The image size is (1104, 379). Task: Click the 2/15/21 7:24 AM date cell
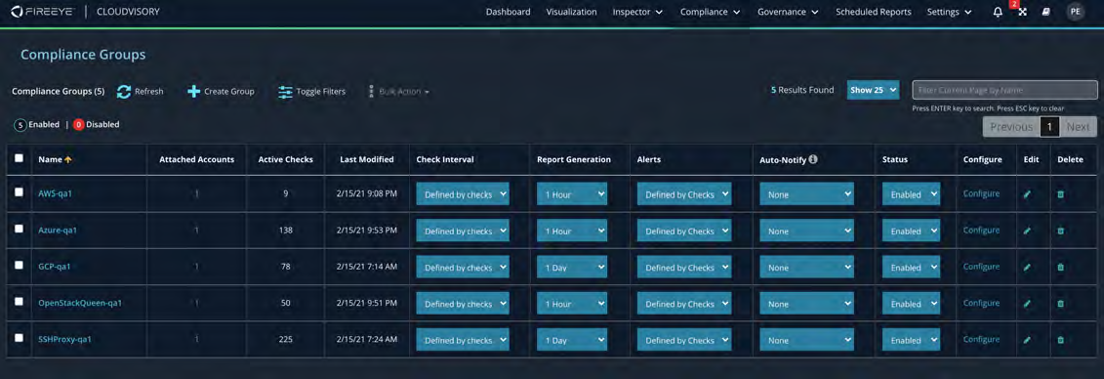coord(368,340)
